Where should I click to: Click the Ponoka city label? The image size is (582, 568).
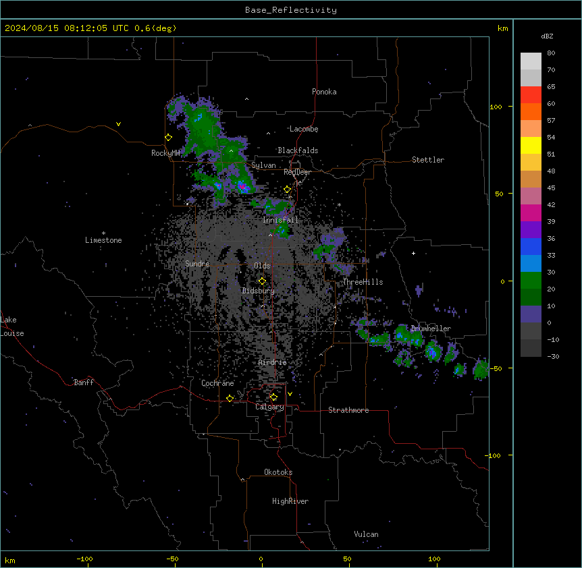click(324, 92)
